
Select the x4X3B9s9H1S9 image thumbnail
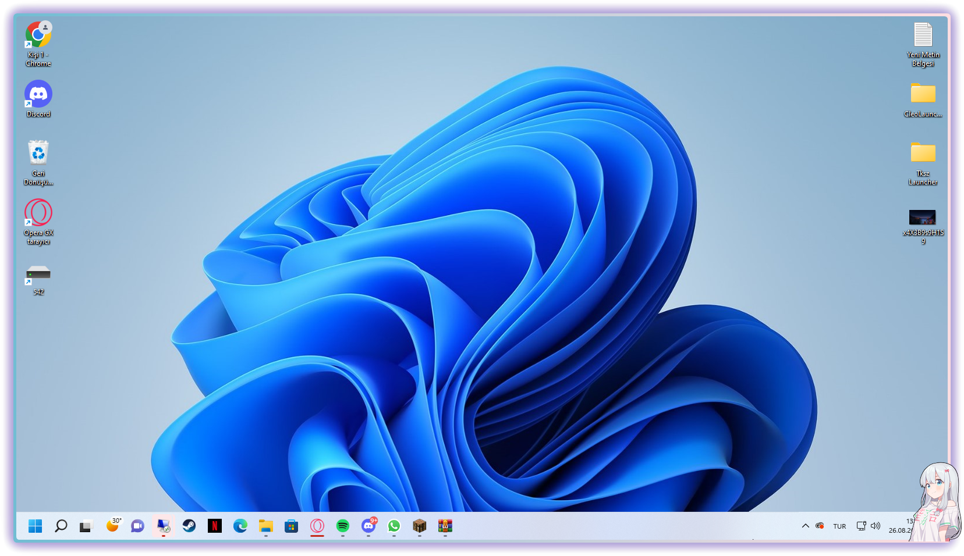click(x=923, y=227)
